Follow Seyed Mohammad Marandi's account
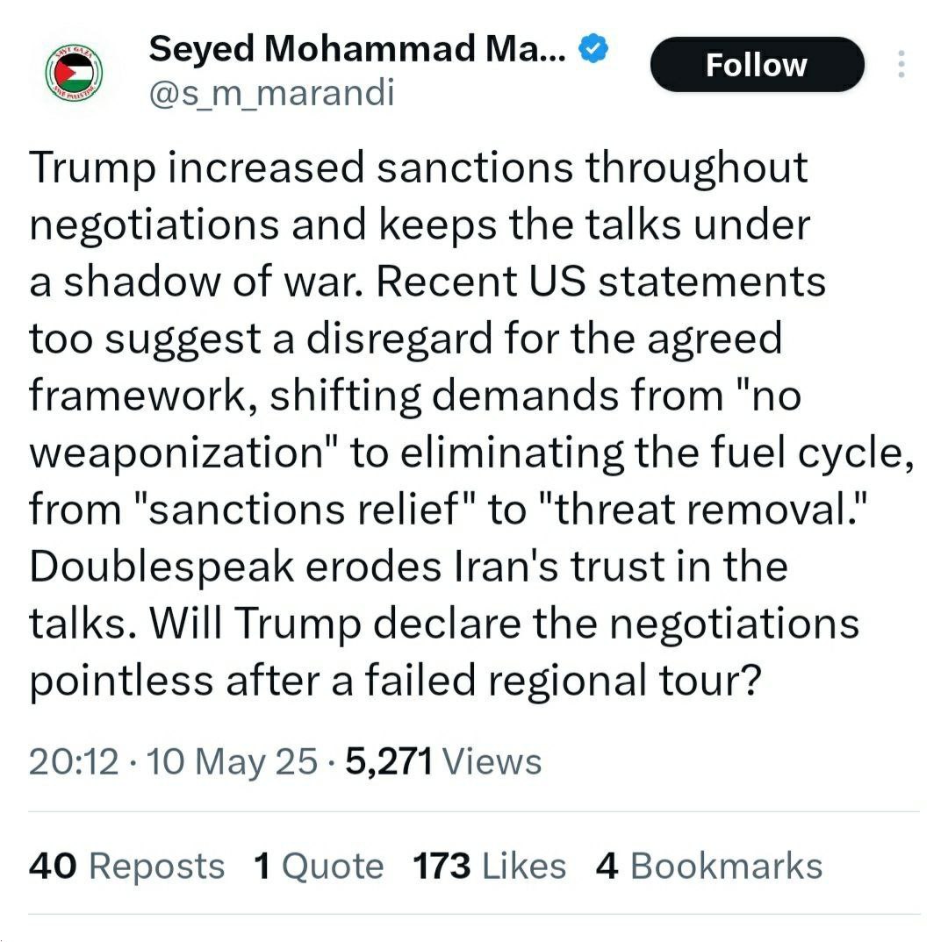 757,65
